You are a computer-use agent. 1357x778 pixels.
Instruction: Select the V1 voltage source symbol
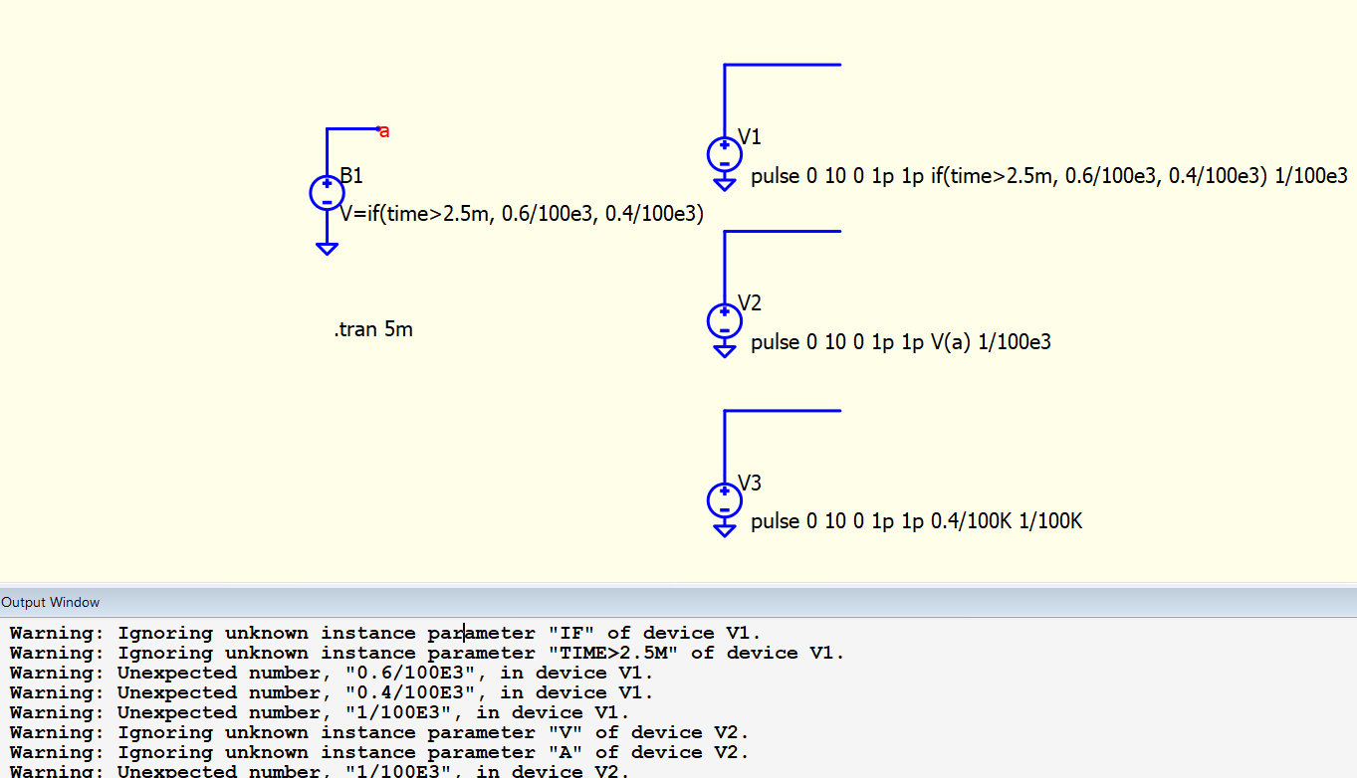(x=725, y=154)
